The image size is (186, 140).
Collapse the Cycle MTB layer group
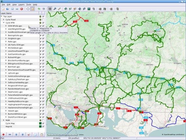coord(4,23)
